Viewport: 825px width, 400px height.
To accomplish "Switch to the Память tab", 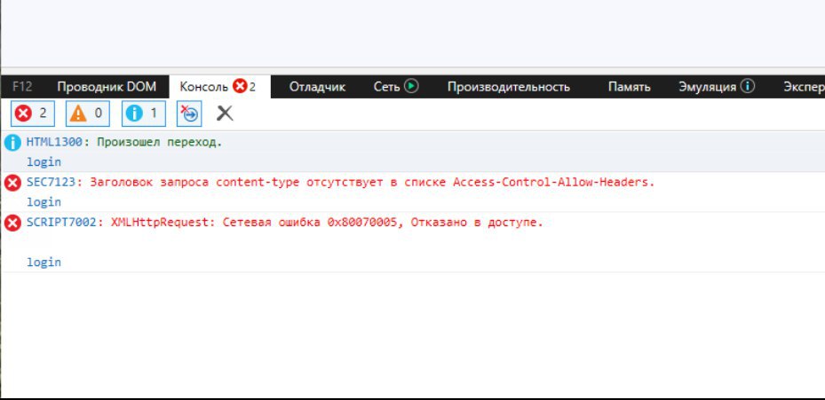I will pyautogui.click(x=630, y=87).
